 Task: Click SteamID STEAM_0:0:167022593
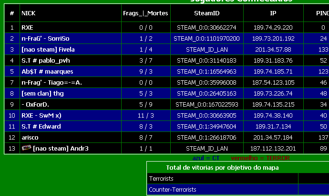coord(206,105)
